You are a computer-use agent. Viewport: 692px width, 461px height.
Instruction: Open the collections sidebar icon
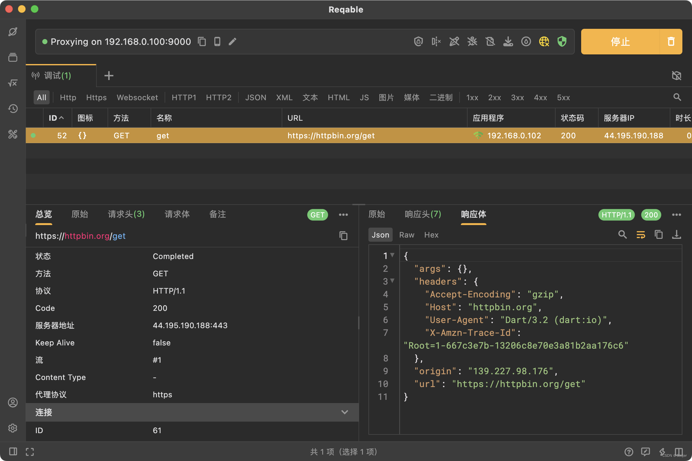pyautogui.click(x=13, y=57)
